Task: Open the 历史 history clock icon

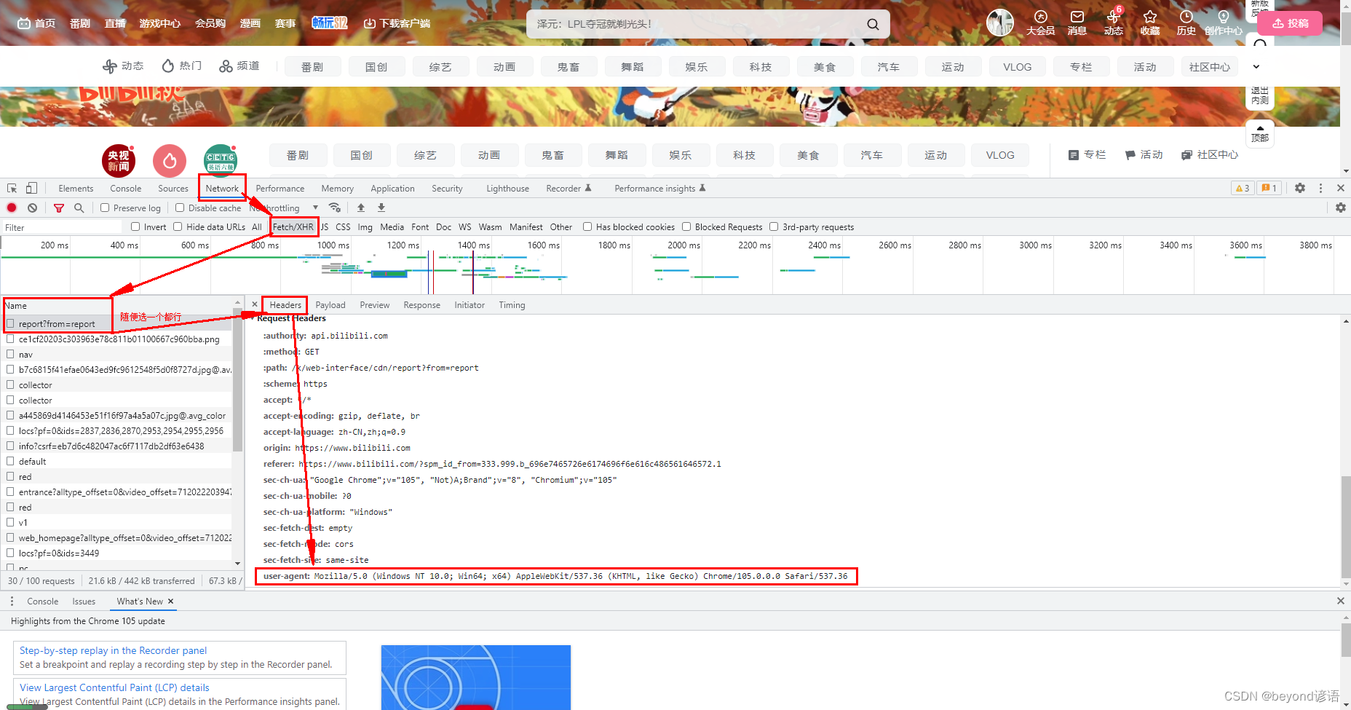Action: [x=1186, y=23]
